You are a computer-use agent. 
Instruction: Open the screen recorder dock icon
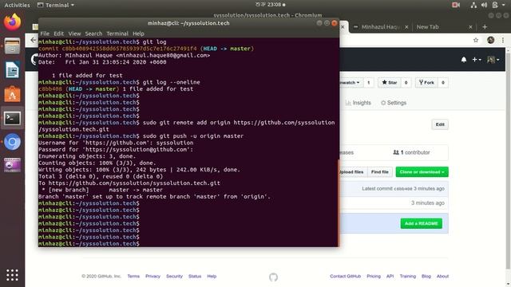pyautogui.click(x=12, y=165)
